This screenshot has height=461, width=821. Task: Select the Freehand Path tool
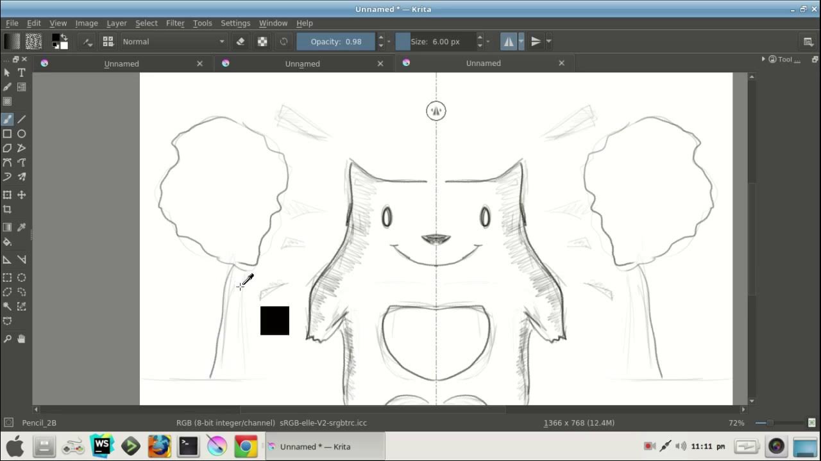coord(21,163)
